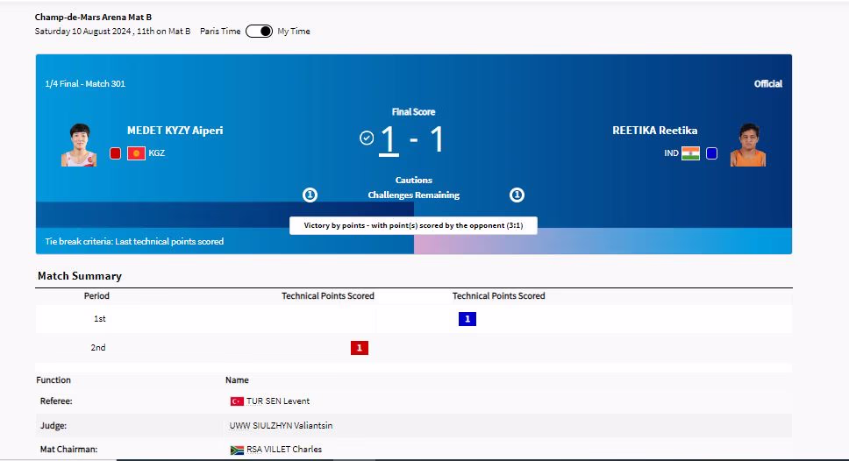Select the My Time label
Image resolution: width=849 pixels, height=461 pixels.
point(294,32)
